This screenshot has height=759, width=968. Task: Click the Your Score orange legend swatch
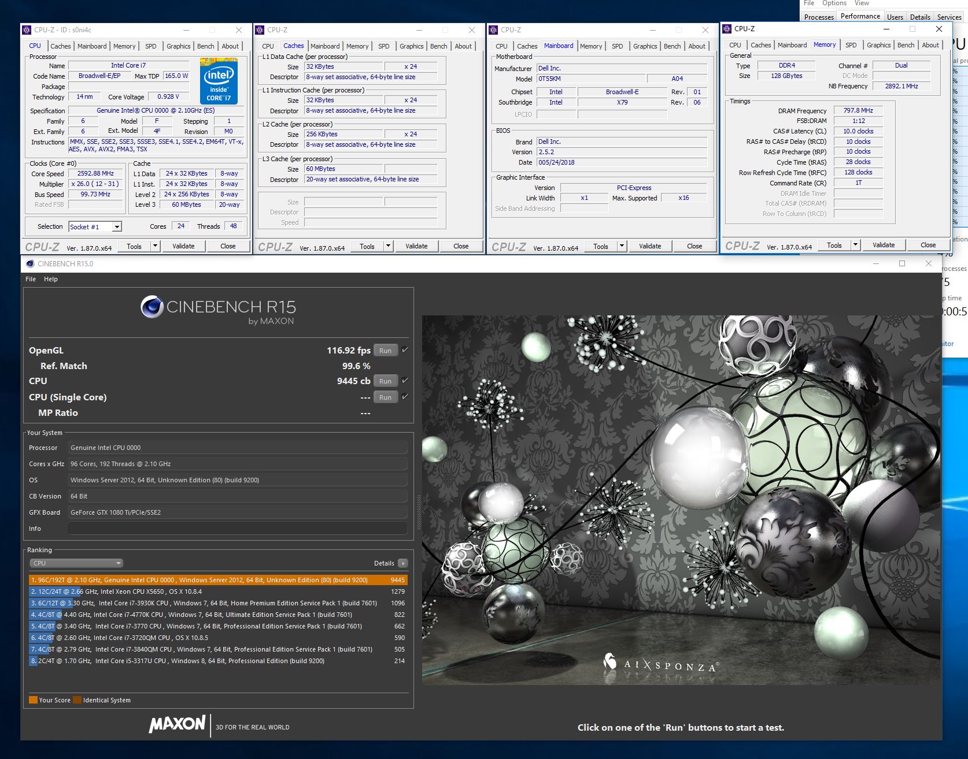(33, 700)
